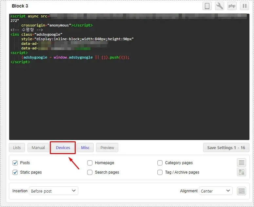Viewport: 254px width, 207px height.
Task: Click the crossorigin="anonymous" code line
Action: [57, 26]
